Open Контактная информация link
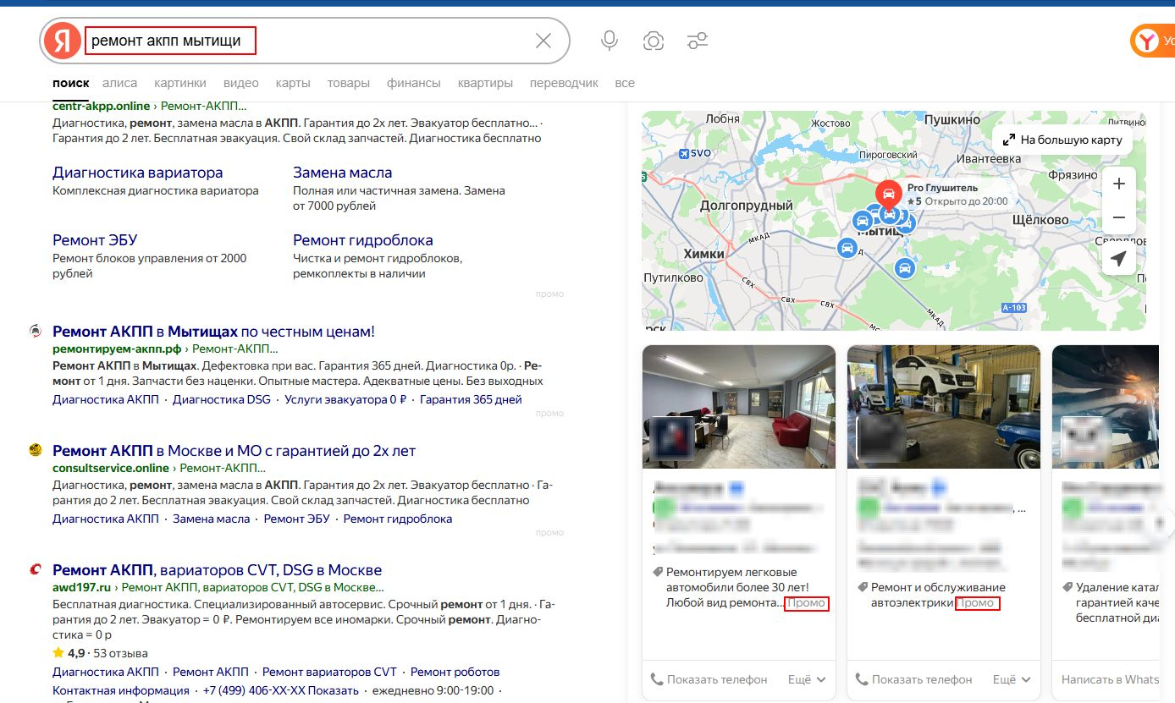1175x703 pixels. click(x=121, y=690)
